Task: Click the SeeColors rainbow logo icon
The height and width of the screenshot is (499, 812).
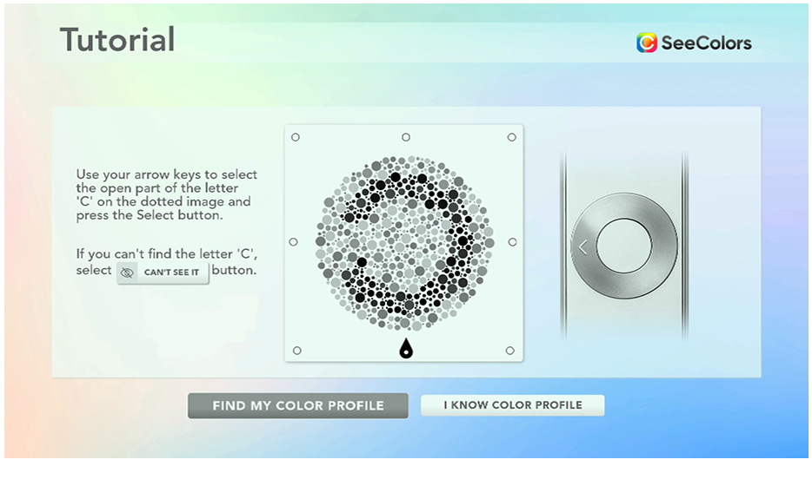Action: coord(646,43)
